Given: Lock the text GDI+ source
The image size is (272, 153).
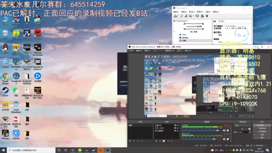Looking at the screenshot, I should click(177, 128).
